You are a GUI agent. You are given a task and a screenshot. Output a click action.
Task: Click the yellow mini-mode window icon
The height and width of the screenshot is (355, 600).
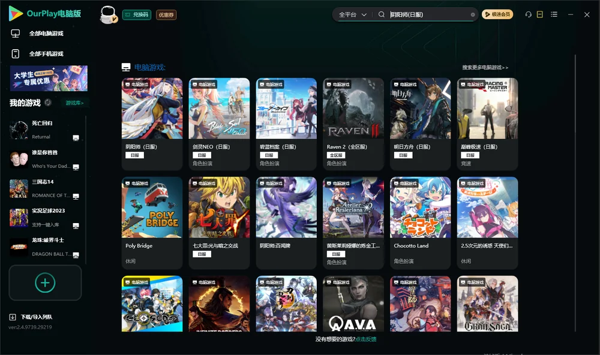coord(540,14)
